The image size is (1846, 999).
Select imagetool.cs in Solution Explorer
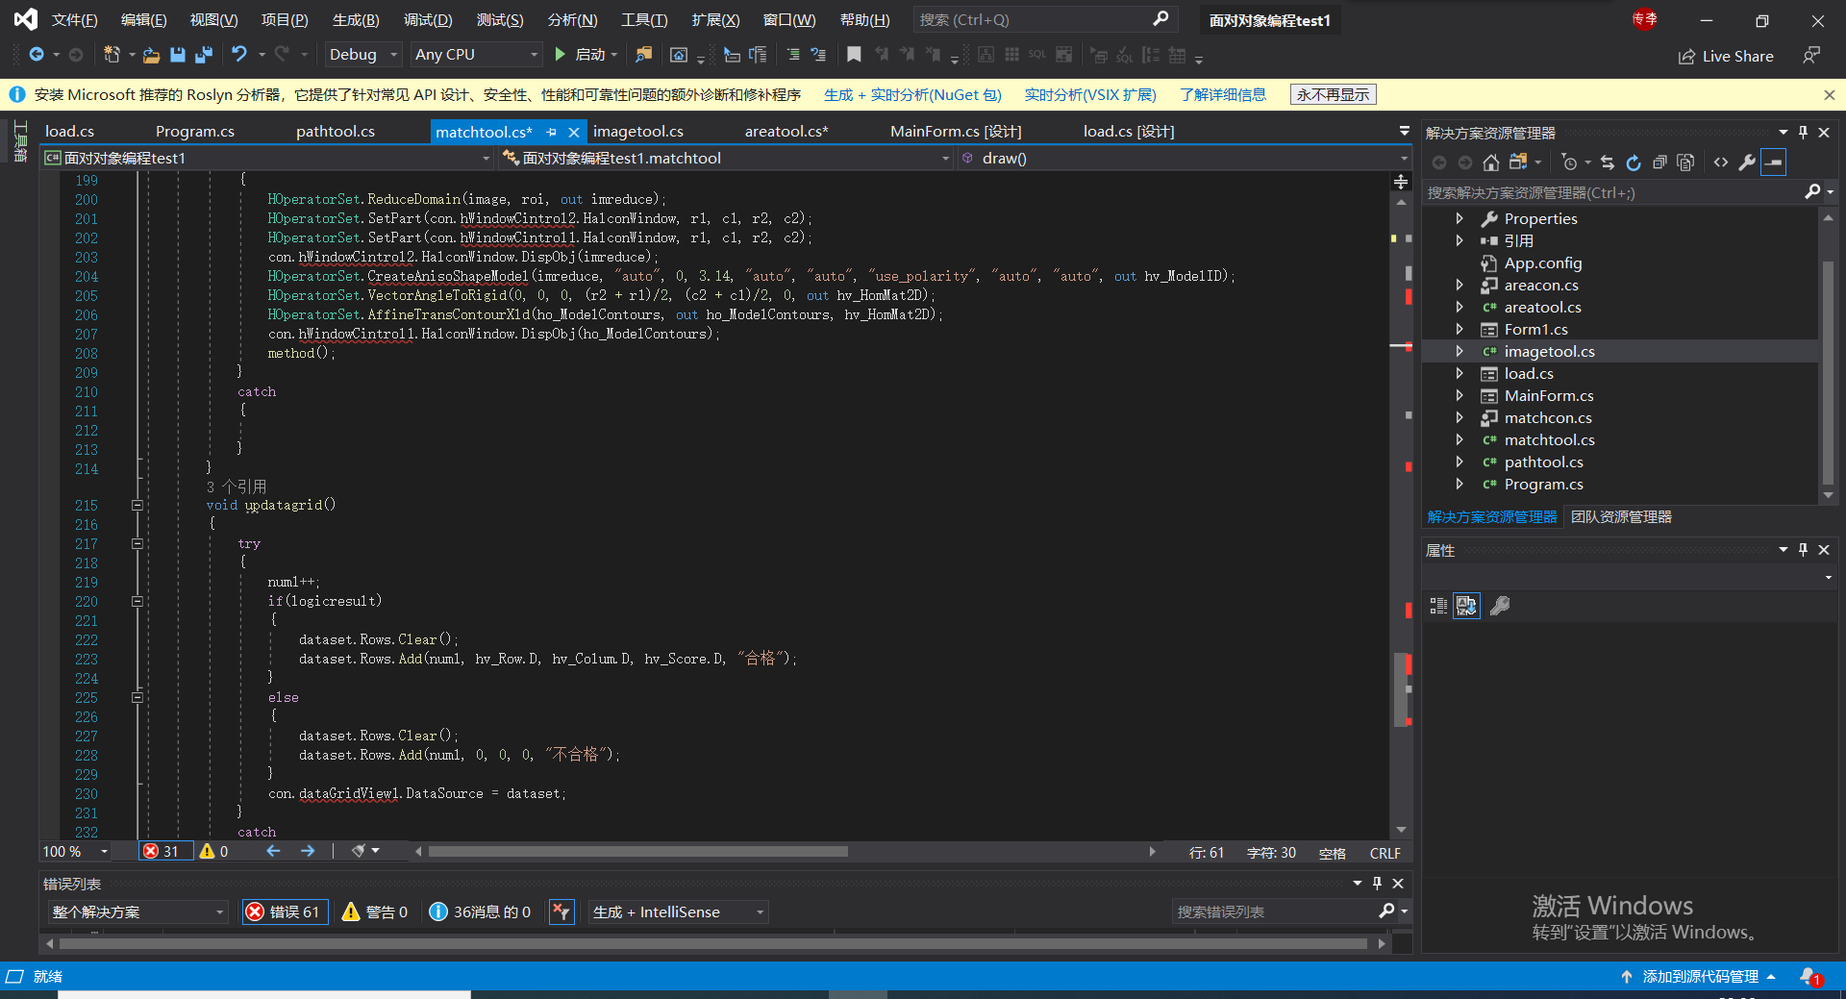click(x=1549, y=352)
